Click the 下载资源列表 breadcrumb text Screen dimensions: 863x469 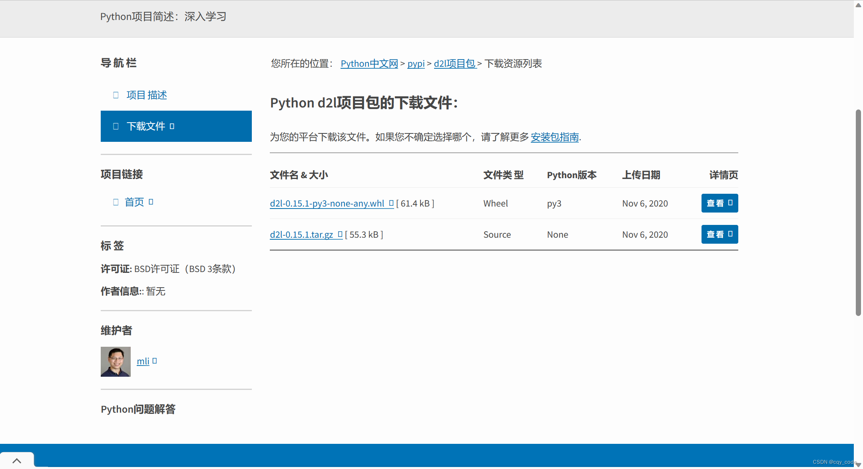513,64
